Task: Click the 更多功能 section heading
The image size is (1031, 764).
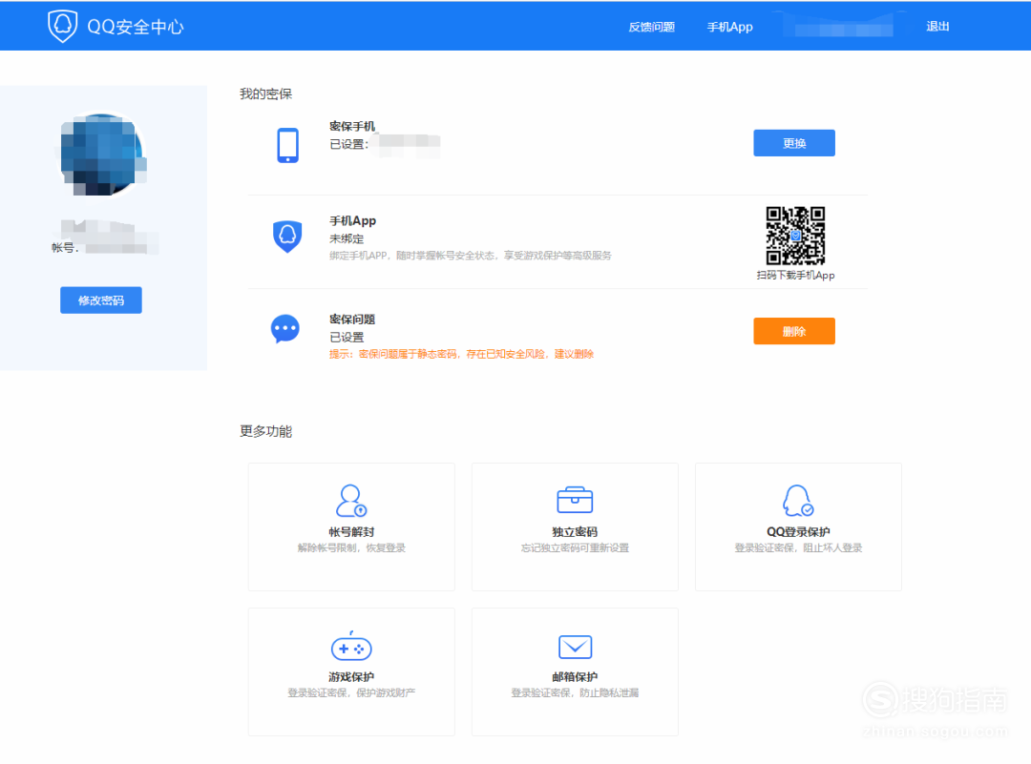Action: [265, 431]
